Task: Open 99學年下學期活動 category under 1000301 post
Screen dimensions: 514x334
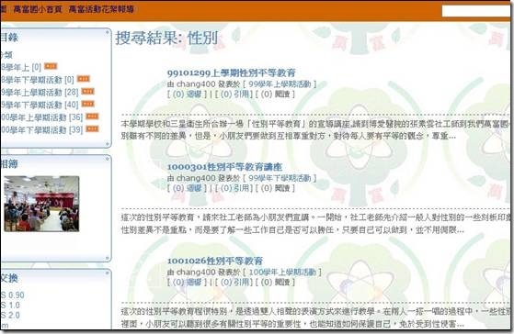Action: pyautogui.click(x=280, y=178)
